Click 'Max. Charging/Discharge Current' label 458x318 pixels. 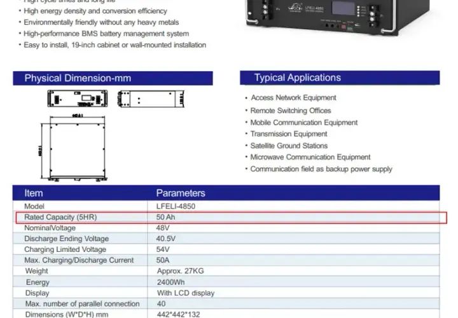point(79,260)
